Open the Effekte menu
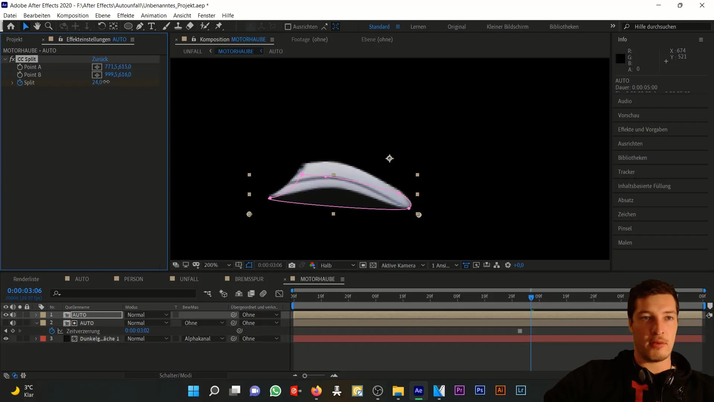Viewport: 714px width, 402px height. point(126,16)
